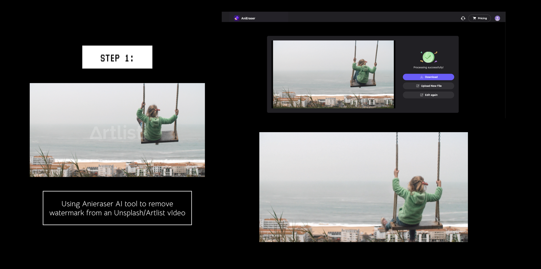Screen dimensions: 541x269
Task: Click the green success checkmark icon
Action: [x=428, y=57]
